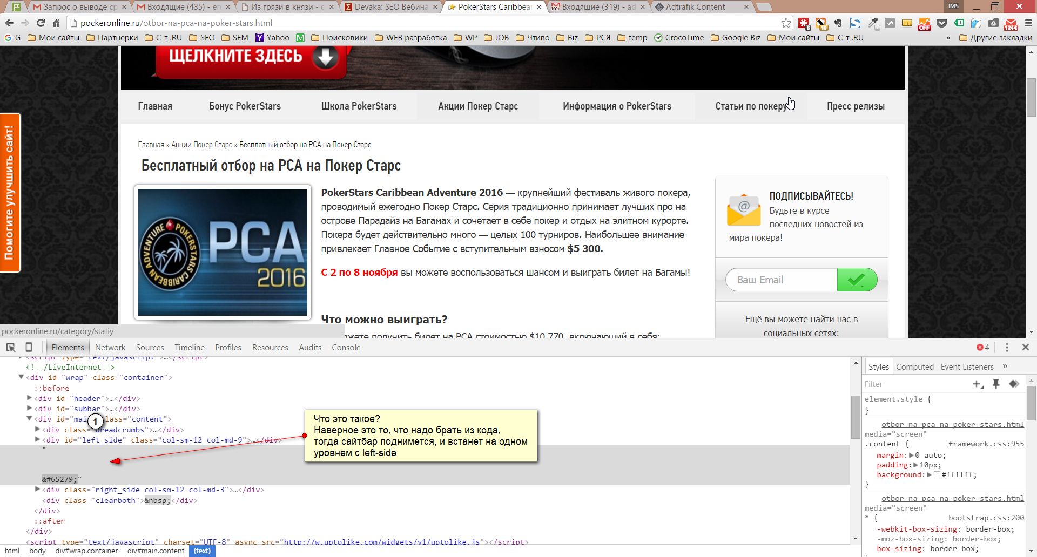Select div#wrap.container in the breadcrumb bar
Screen dimensions: 1037x557
coord(86,551)
